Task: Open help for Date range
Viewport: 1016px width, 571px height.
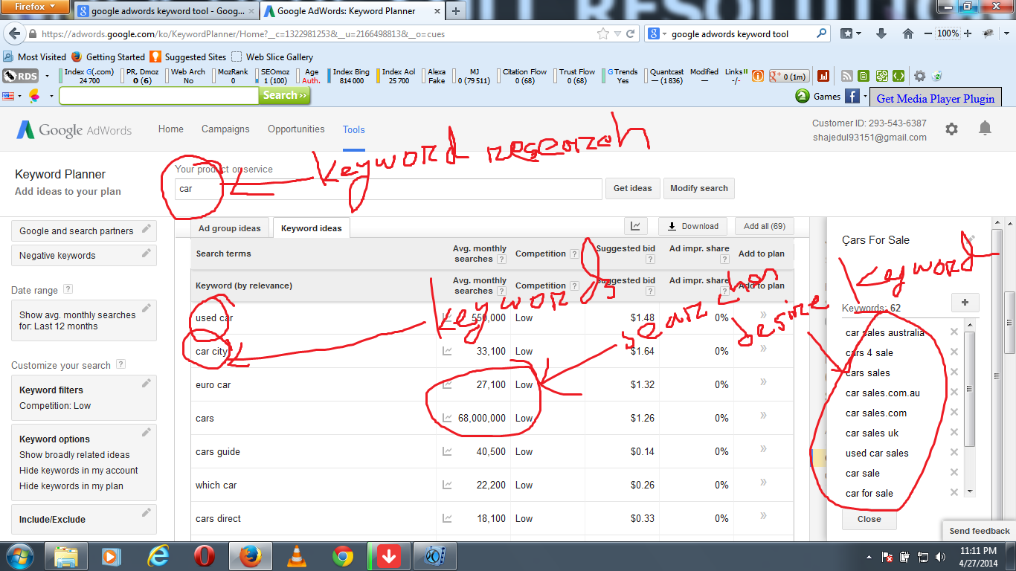Action: tap(68, 289)
